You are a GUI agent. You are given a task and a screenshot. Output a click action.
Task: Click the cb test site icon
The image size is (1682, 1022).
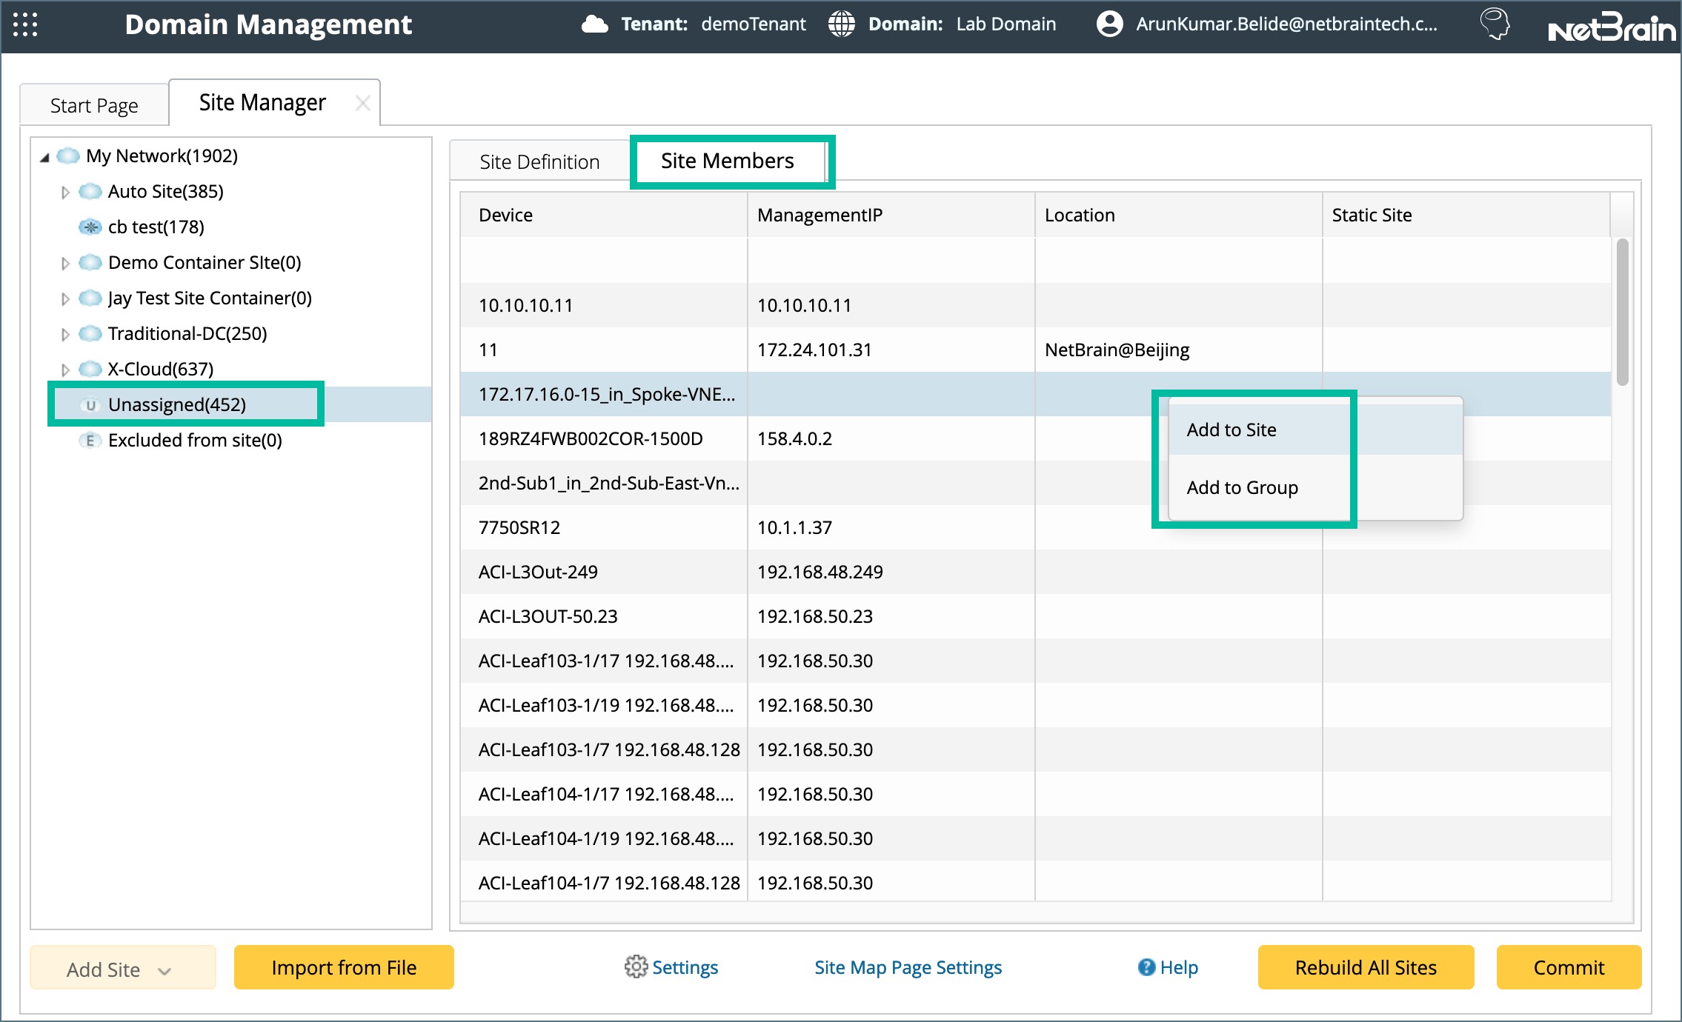tap(90, 227)
